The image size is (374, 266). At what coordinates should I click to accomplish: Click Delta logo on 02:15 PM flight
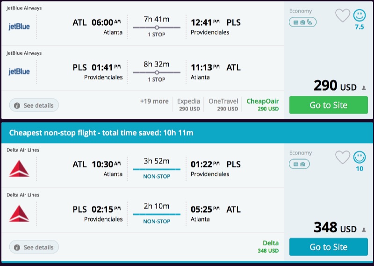tap(19, 213)
